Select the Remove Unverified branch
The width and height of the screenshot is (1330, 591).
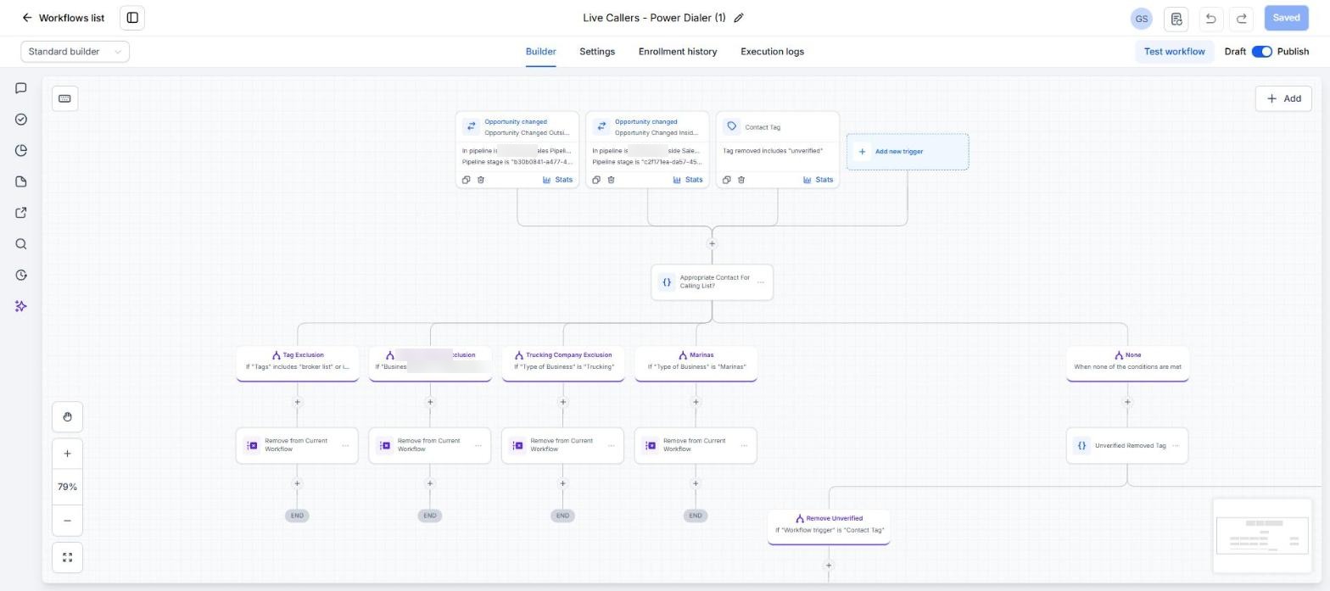click(x=829, y=526)
